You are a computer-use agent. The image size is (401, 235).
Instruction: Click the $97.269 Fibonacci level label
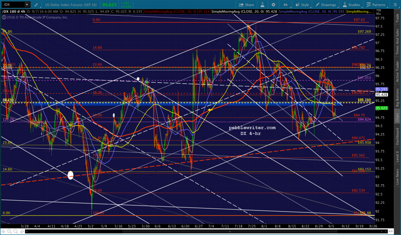coord(364,32)
